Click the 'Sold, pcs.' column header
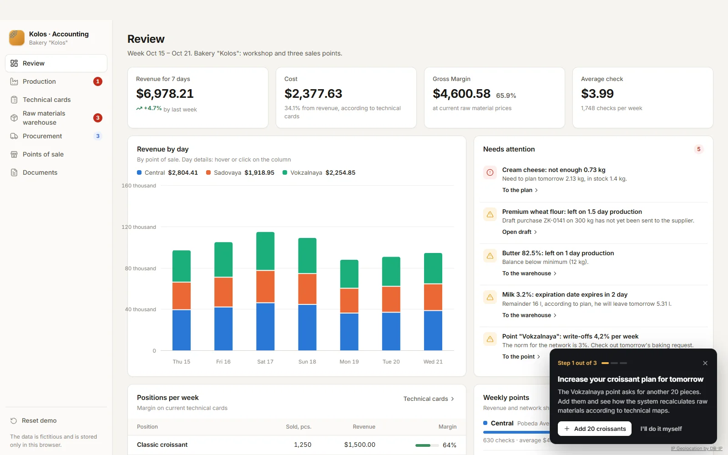Viewport: 728px width, 455px height. pos(298,427)
